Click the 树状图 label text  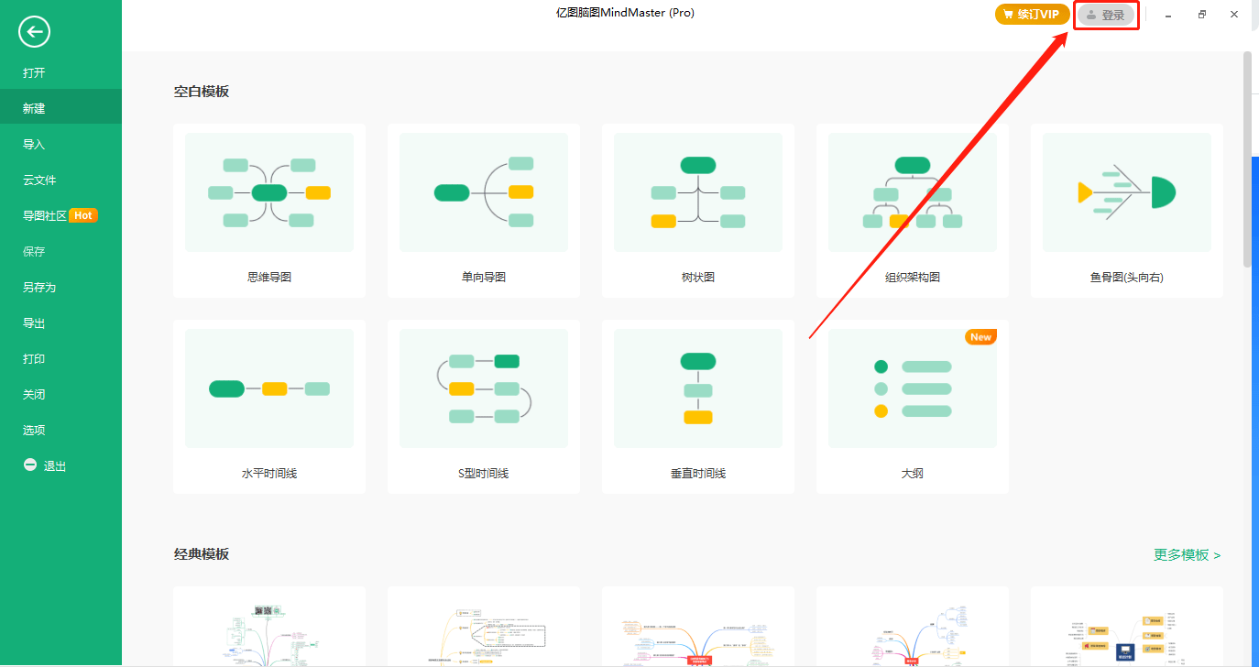[x=698, y=278]
